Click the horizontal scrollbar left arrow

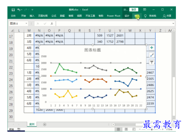(x=113, y=125)
